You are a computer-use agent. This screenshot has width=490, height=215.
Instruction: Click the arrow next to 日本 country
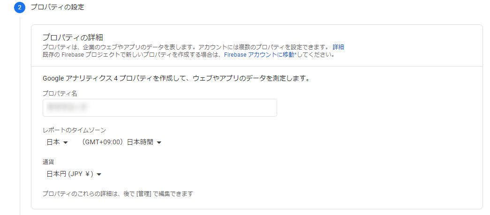tap(65, 142)
